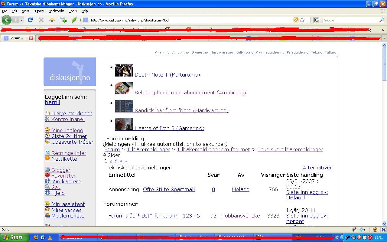Click the grey Stop loading X icon
This screenshot has height=242, width=387.
[x=41, y=20]
